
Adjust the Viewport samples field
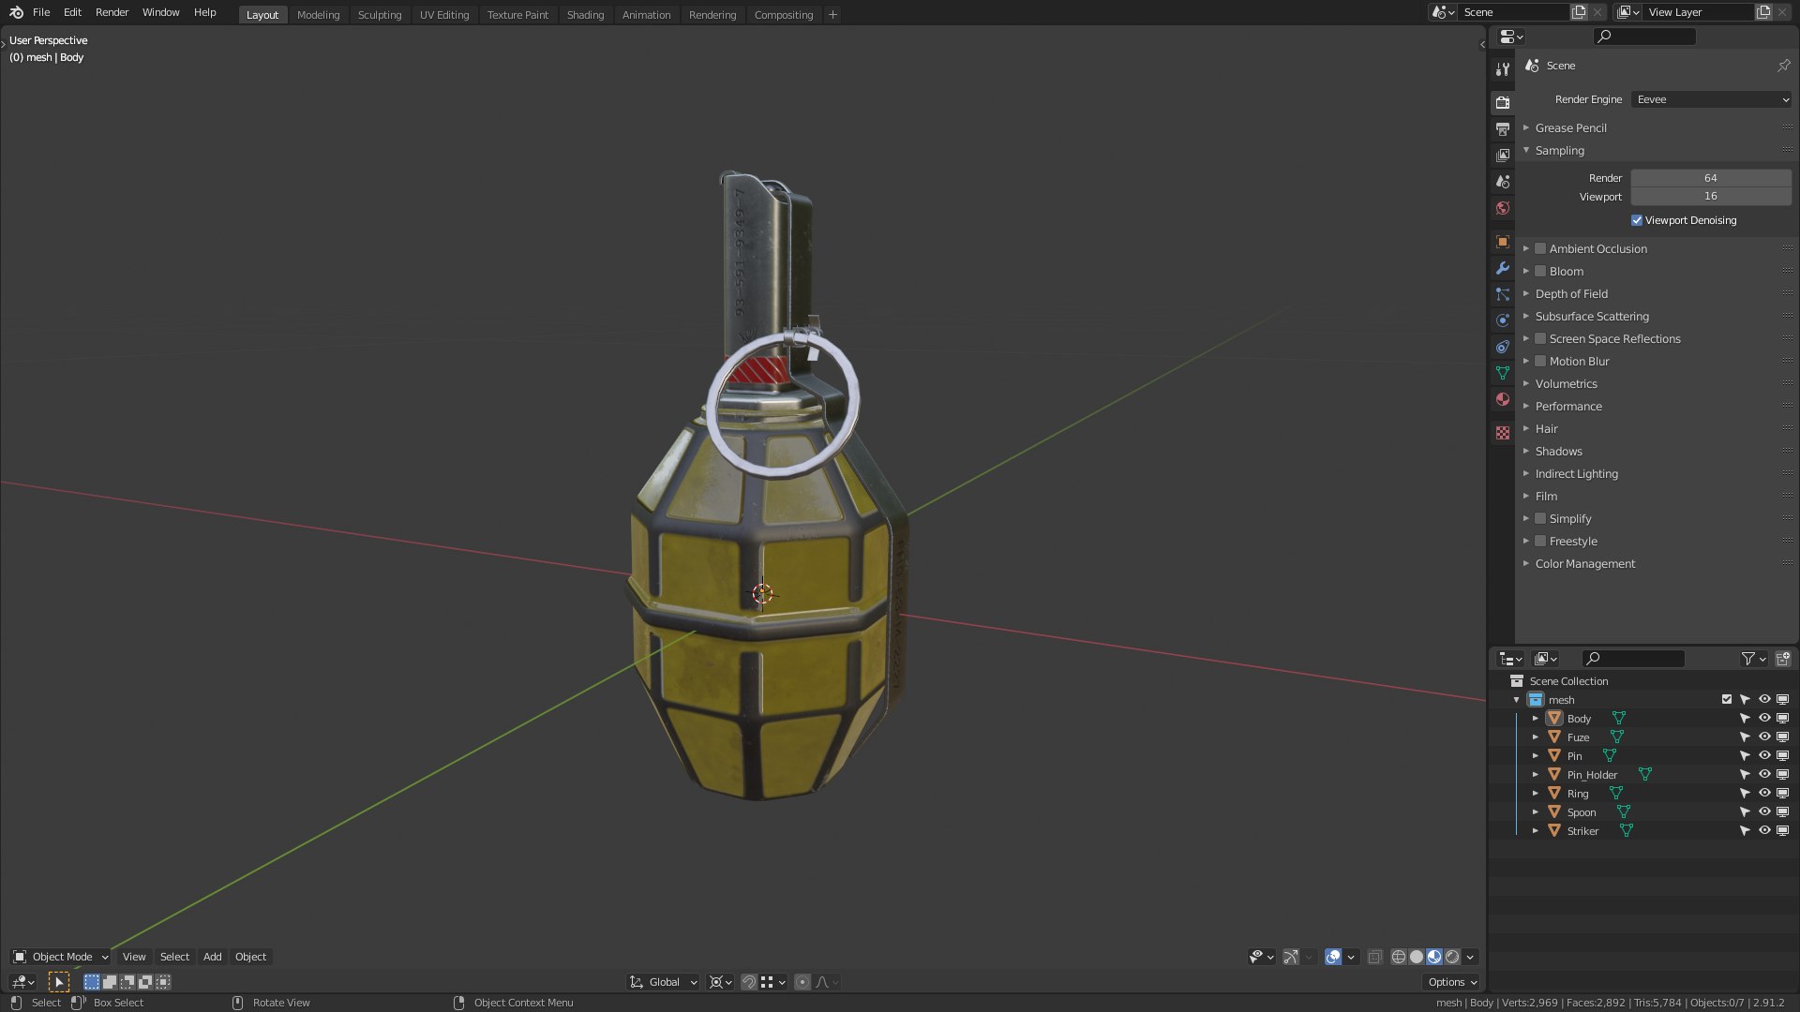(x=1711, y=196)
